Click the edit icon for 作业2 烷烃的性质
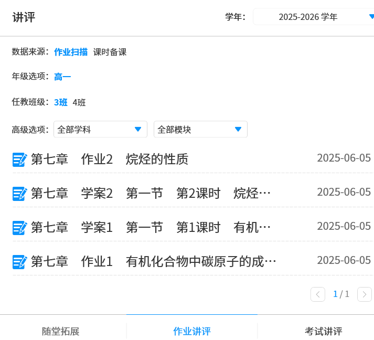 tap(19, 160)
